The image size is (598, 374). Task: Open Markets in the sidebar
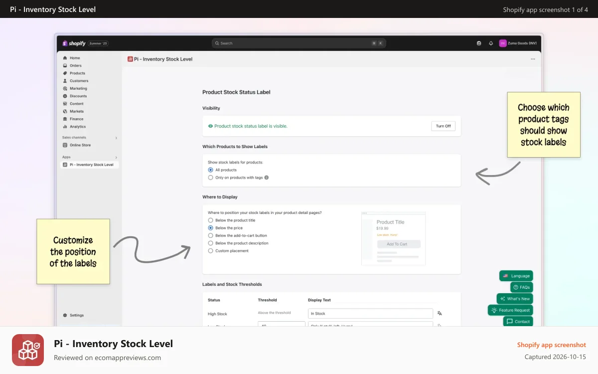coord(77,111)
